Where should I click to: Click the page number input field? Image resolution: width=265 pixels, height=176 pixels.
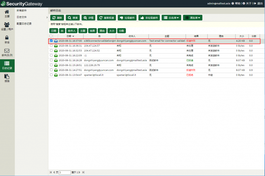click(x=65, y=172)
